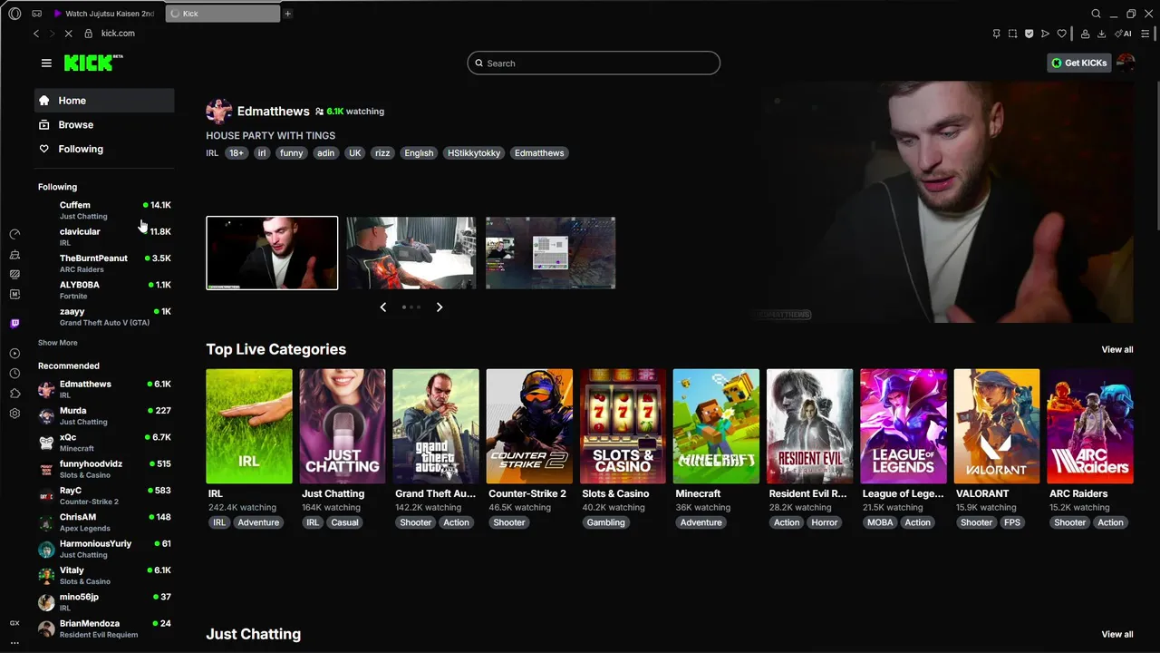
Task: Click the KICK logo
Action: coord(93,63)
